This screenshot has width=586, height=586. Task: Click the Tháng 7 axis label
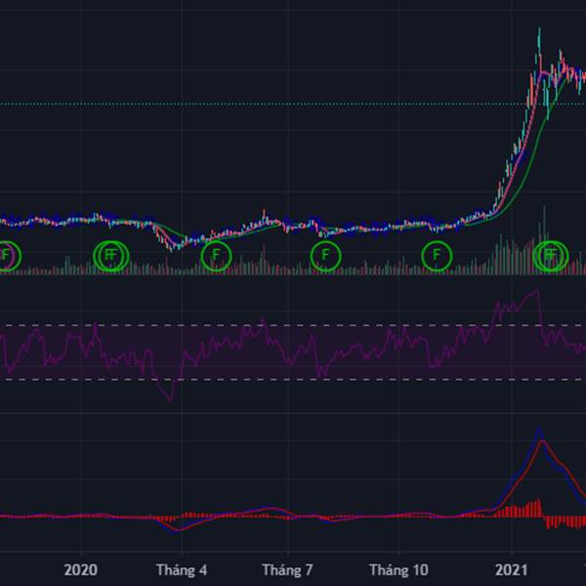[287, 570]
